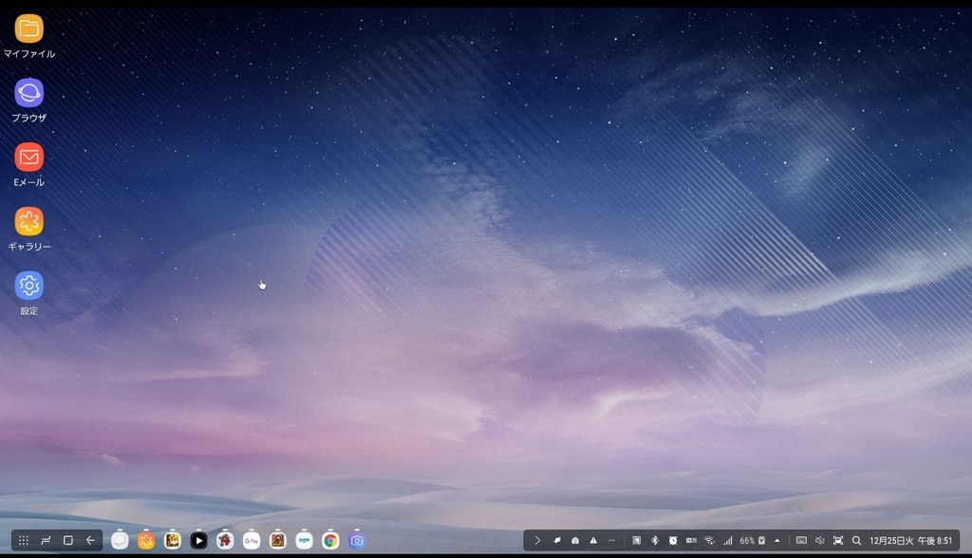972x558 pixels.
Task: Open the battery status dropdown arrow
Action: coord(776,540)
